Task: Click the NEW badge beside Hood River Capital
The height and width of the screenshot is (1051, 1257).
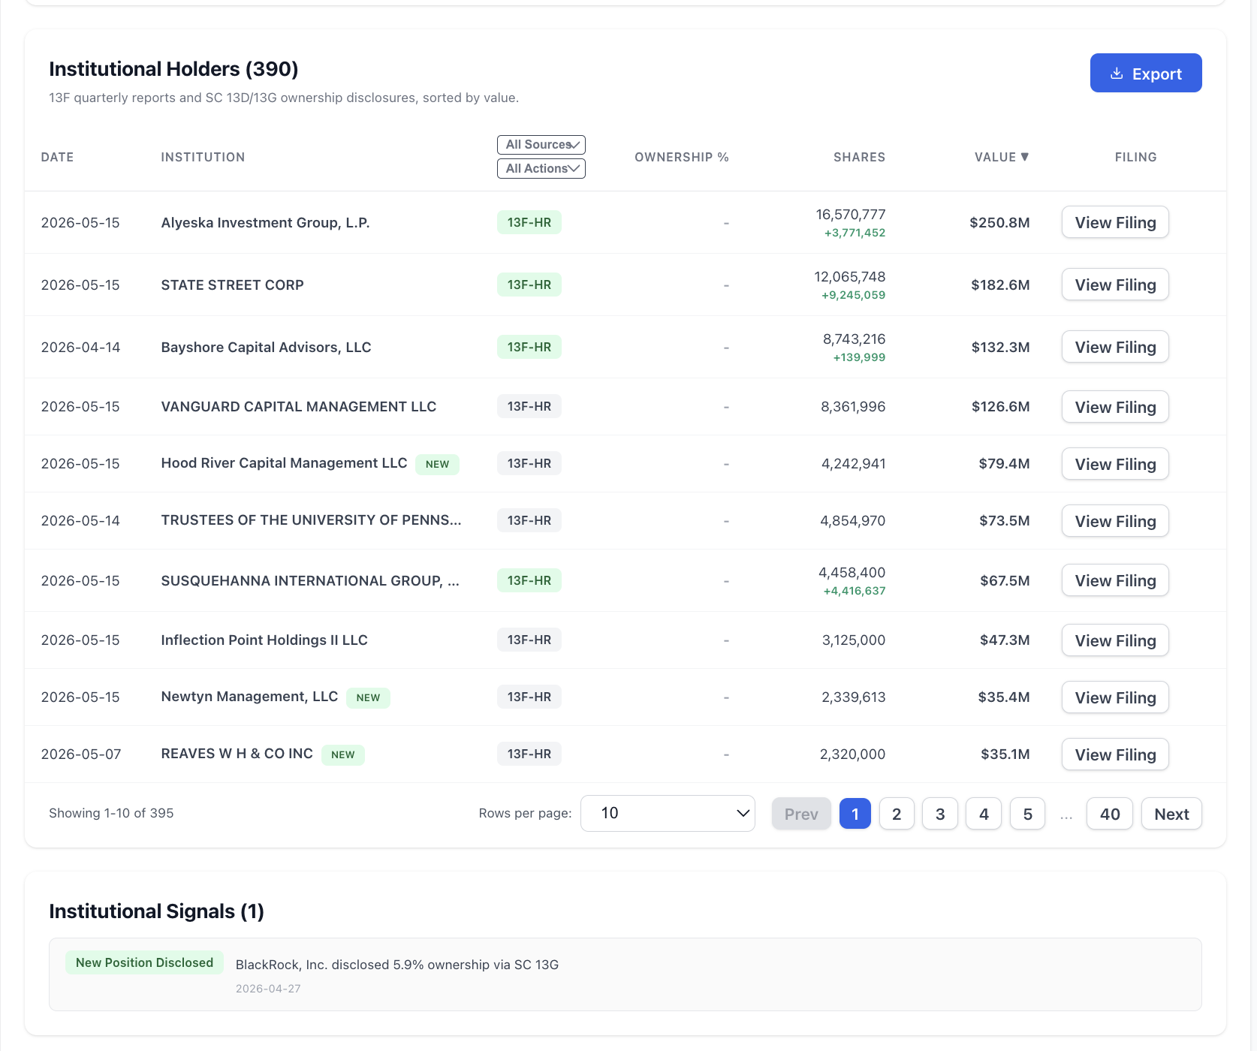Action: point(437,464)
